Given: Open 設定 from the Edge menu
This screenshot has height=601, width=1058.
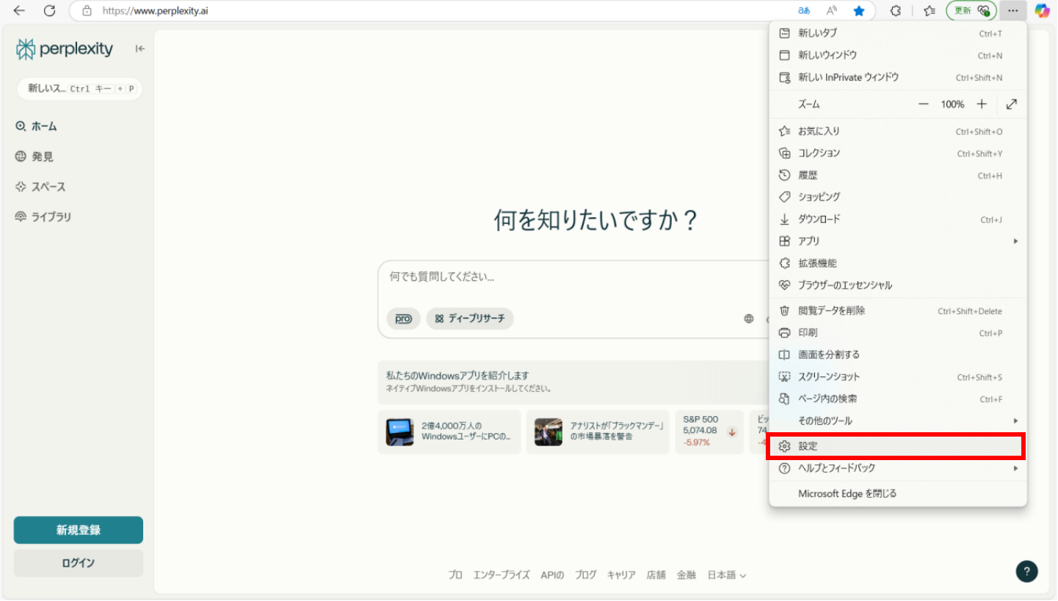Looking at the screenshot, I should coord(896,446).
